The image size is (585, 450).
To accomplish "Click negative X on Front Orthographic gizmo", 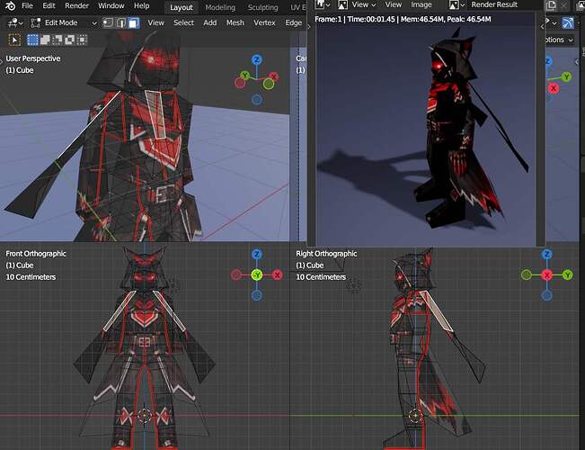I will pyautogui.click(x=235, y=275).
